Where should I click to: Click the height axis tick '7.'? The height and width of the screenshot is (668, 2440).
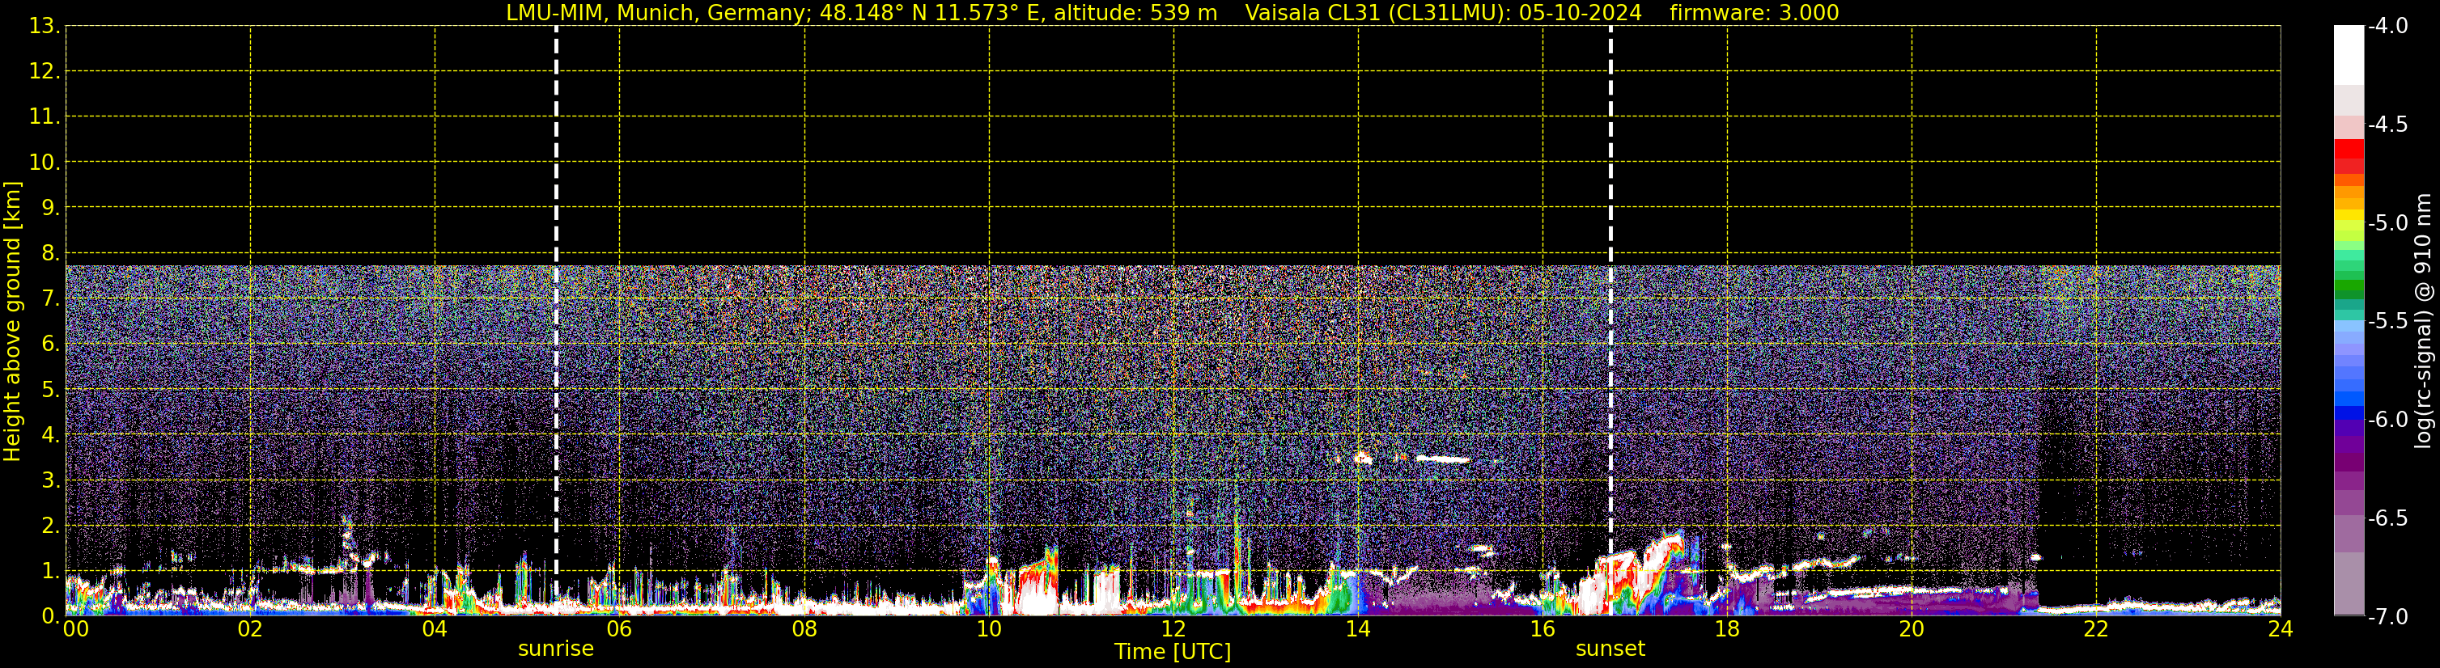(x=50, y=299)
